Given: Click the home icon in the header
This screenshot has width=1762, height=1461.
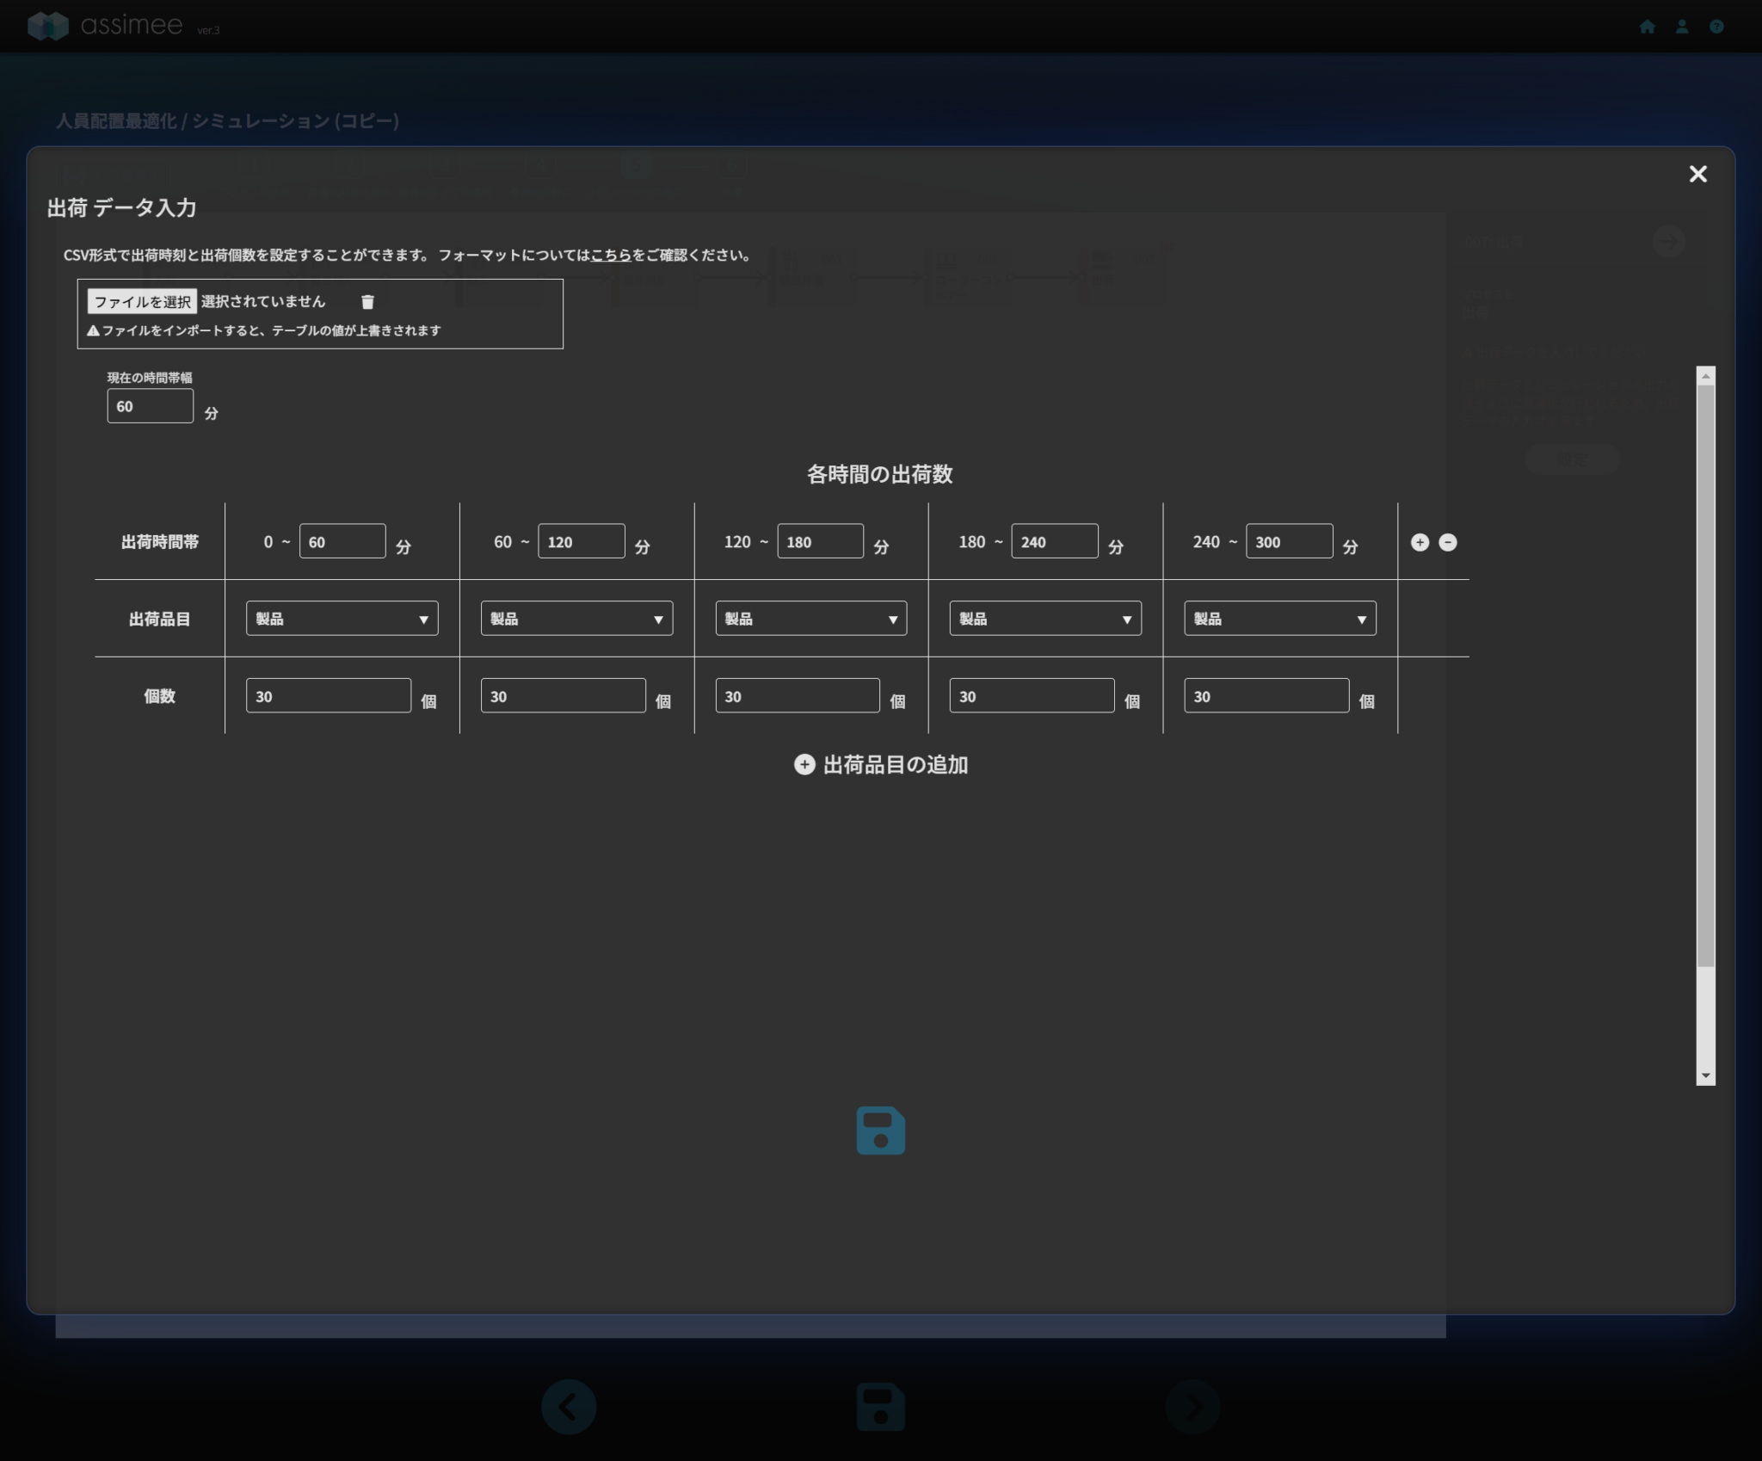Looking at the screenshot, I should pos(1647,27).
